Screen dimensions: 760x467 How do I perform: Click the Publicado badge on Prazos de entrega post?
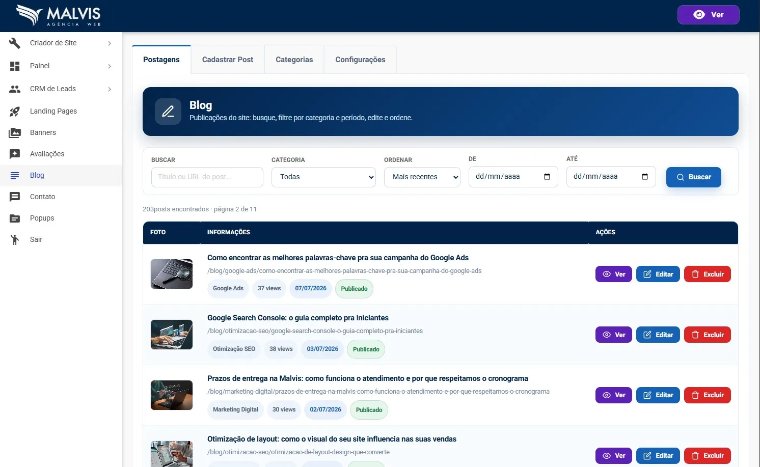(369, 410)
